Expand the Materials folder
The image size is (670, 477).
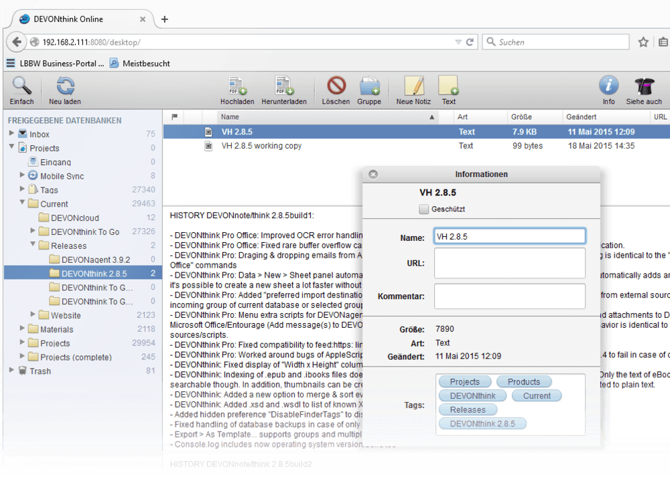coord(22,328)
